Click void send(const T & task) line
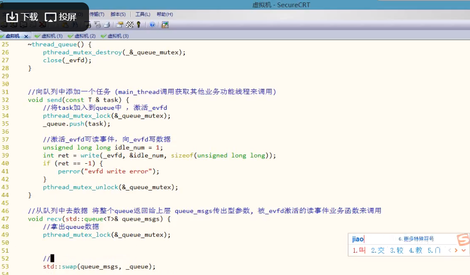 click(x=78, y=100)
